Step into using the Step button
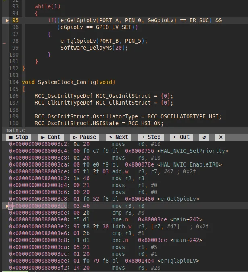 tap(151, 137)
